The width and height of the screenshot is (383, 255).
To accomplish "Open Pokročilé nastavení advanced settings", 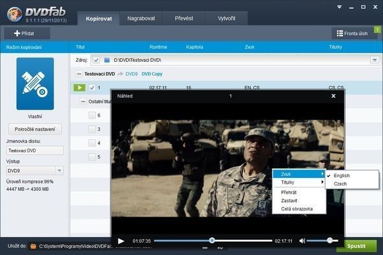I will (x=35, y=129).
